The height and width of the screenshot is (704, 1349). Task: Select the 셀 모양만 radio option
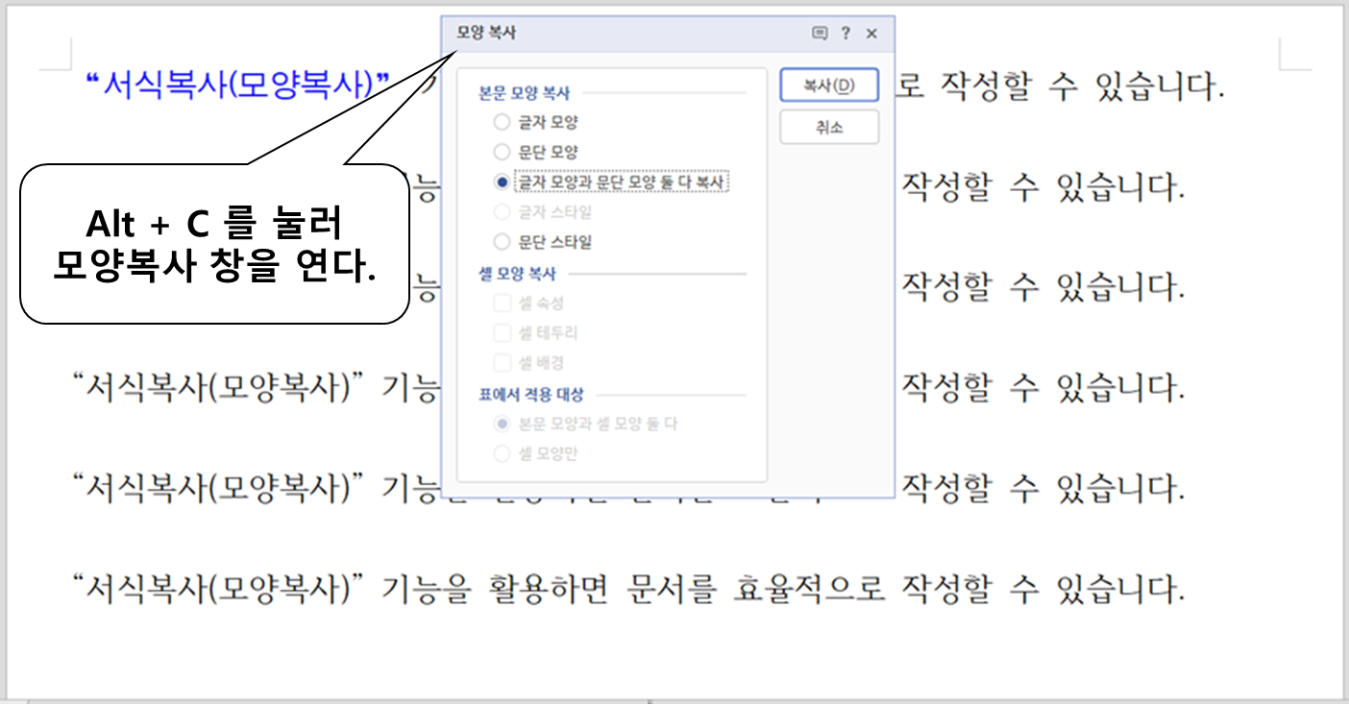point(536,453)
